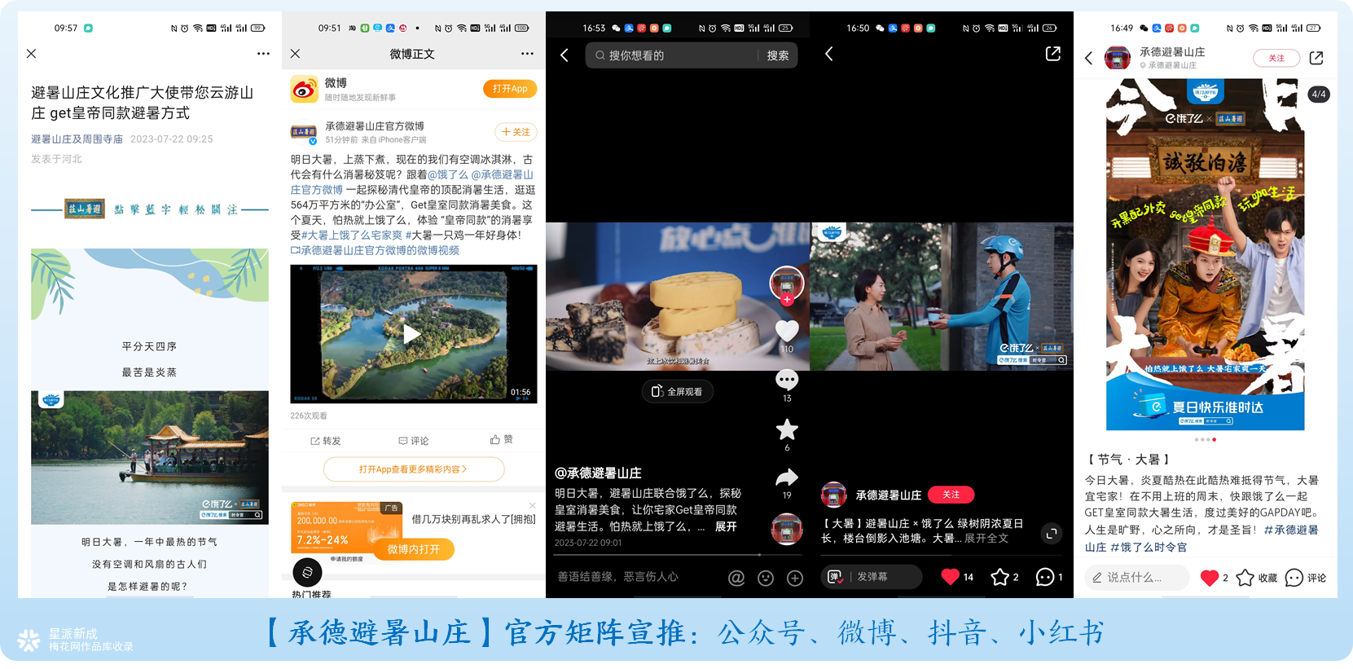Like the Douyin video with the heart icon
The width and height of the screenshot is (1353, 669).
(787, 331)
